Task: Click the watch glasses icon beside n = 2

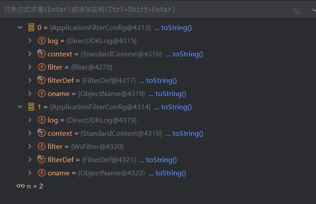Action: pyautogui.click(x=21, y=186)
